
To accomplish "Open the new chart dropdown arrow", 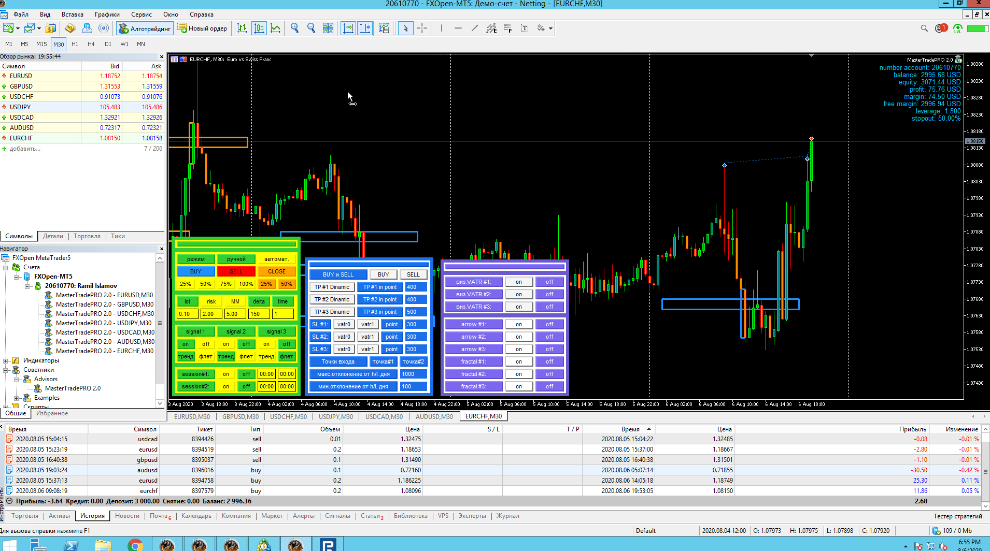I will (18, 28).
